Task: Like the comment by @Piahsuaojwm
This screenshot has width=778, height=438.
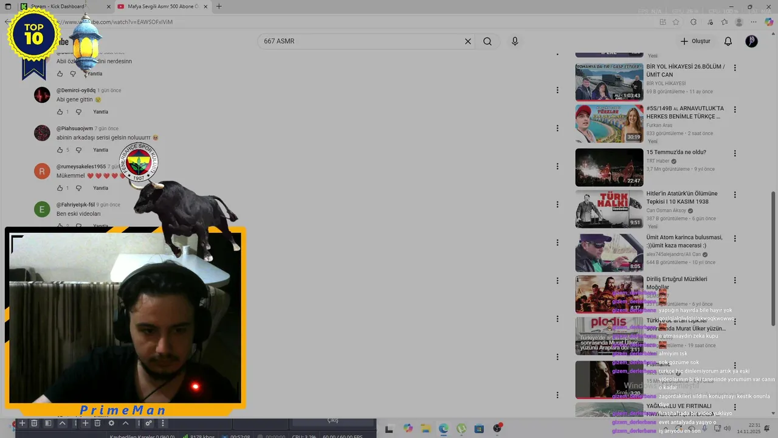Action: coord(60,150)
